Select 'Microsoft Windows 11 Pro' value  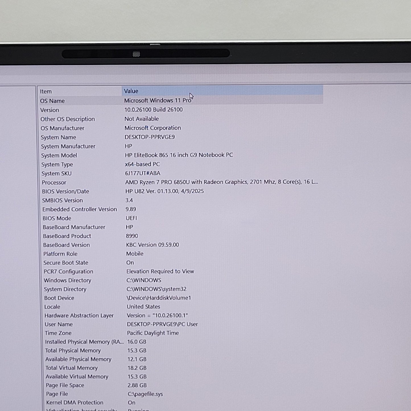[158, 100]
